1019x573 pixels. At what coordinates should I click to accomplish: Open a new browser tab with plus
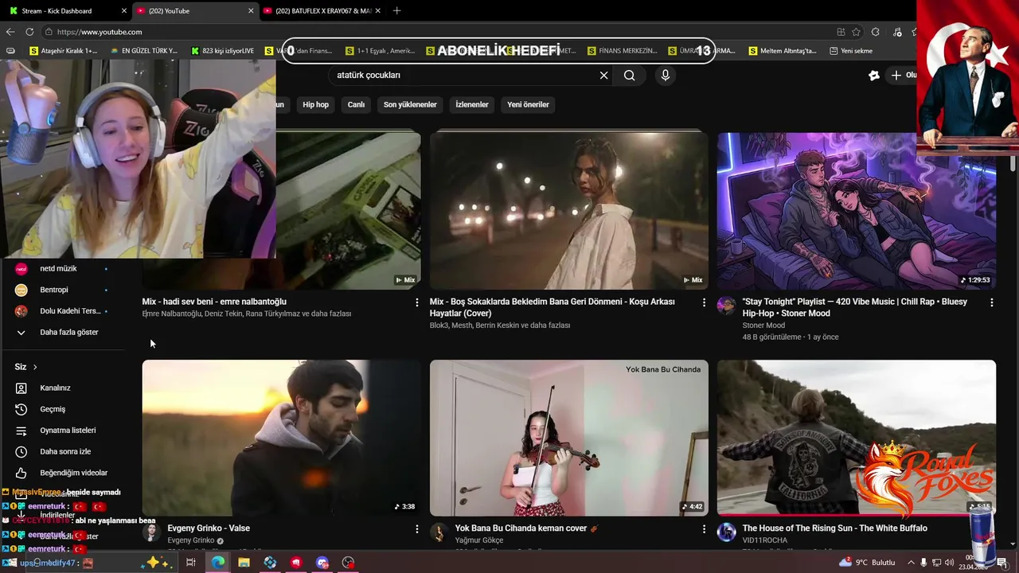(x=396, y=10)
